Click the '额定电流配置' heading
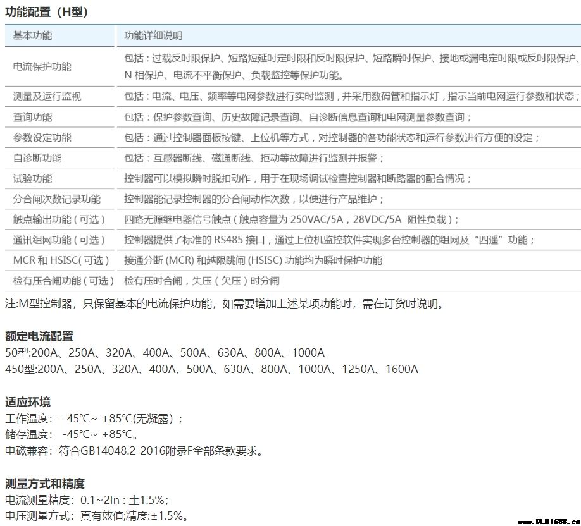This screenshot has height=526, width=581. click(39, 336)
